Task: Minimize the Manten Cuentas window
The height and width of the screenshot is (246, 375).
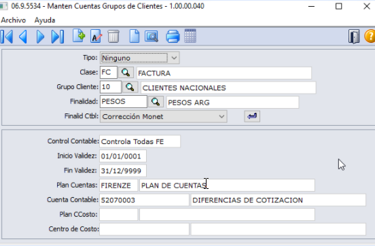Action: (x=311, y=7)
